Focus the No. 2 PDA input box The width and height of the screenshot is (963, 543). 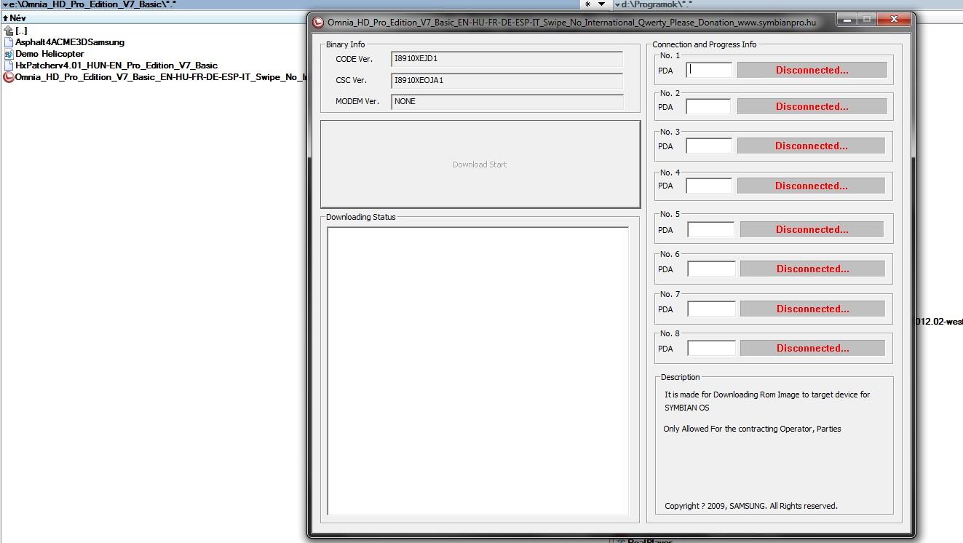pyautogui.click(x=708, y=106)
